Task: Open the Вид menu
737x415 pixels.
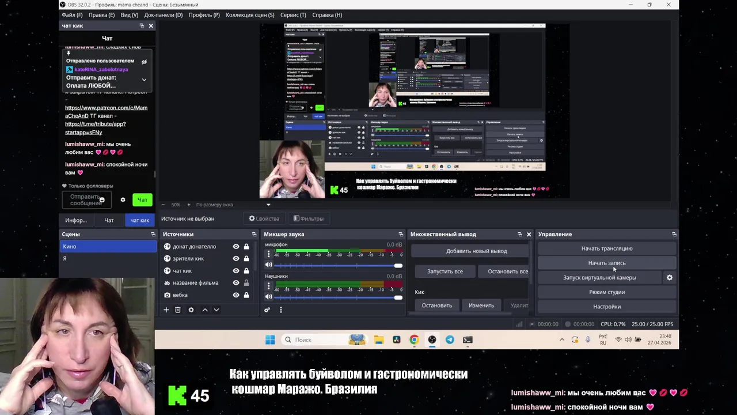Action: point(130,14)
